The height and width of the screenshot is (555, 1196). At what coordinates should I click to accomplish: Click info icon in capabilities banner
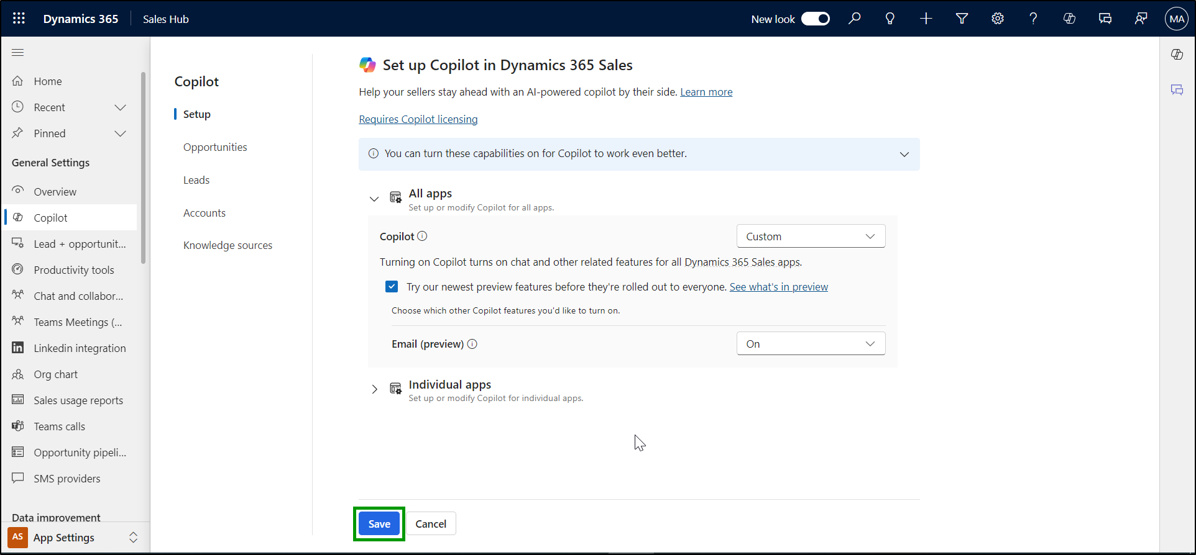click(374, 153)
